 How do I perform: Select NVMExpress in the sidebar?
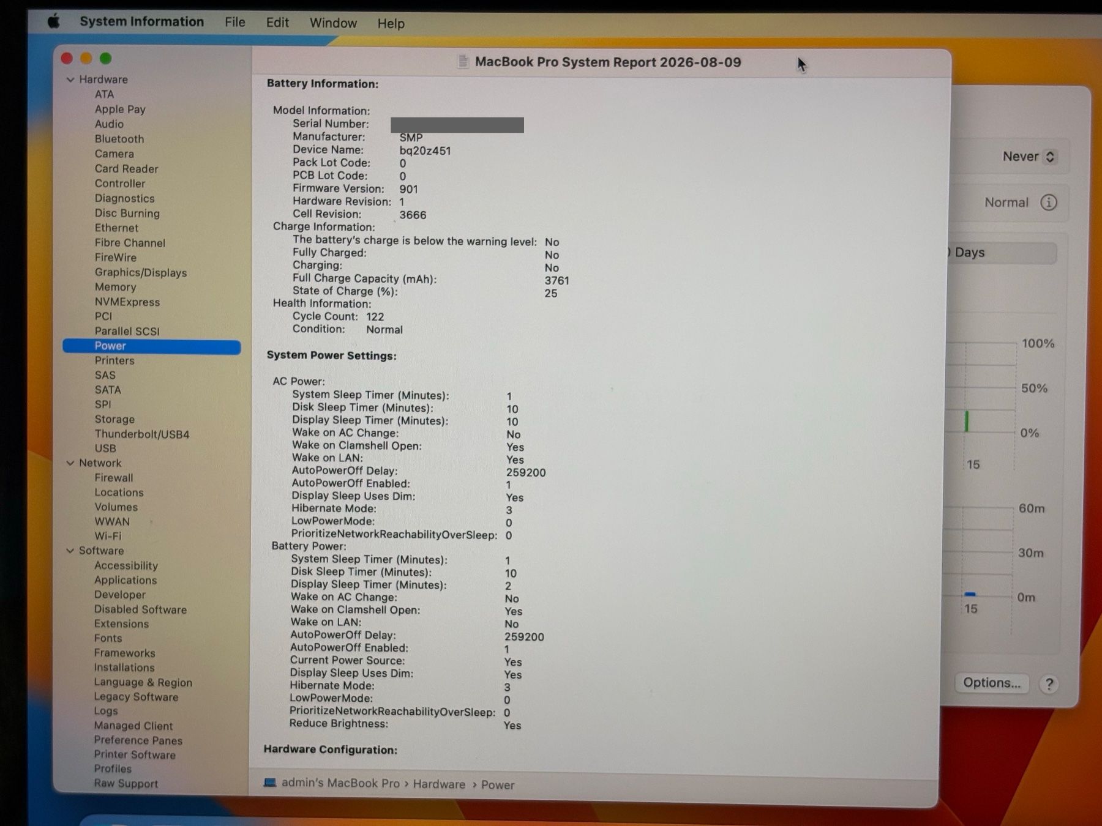(x=127, y=302)
